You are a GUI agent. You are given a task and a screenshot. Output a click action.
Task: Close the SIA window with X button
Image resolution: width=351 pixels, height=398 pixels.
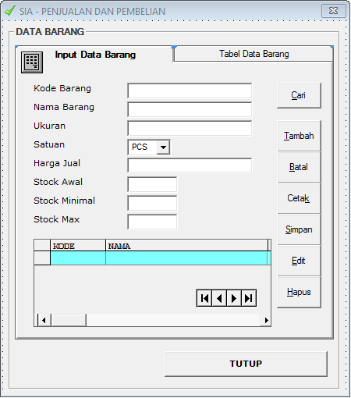click(334, 11)
